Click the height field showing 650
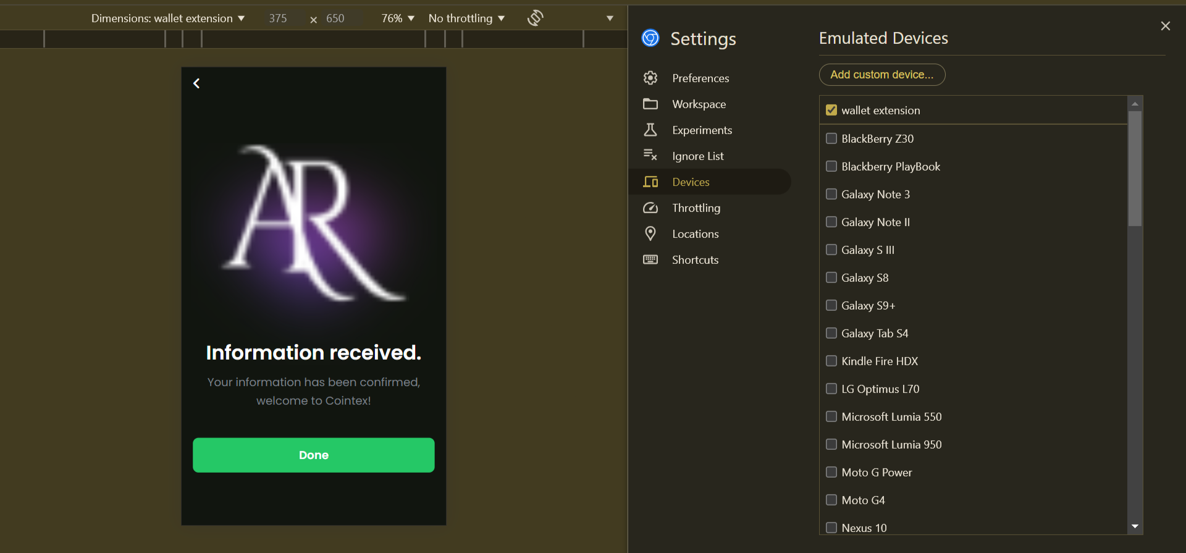This screenshot has height=553, width=1186. (x=340, y=19)
